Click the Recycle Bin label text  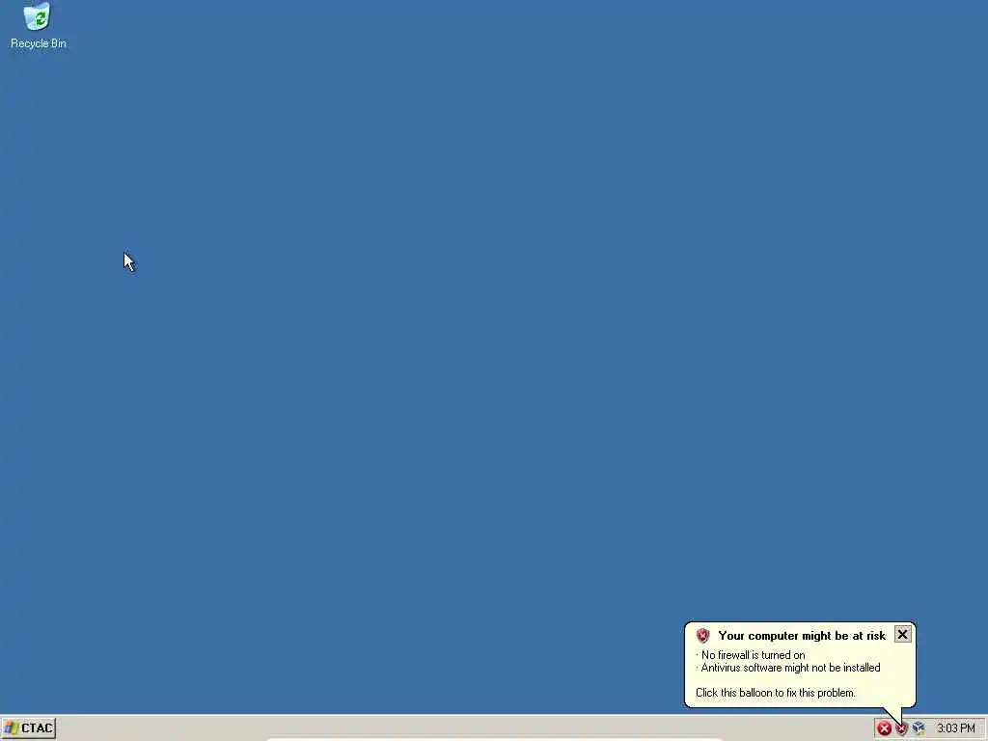[x=39, y=43]
